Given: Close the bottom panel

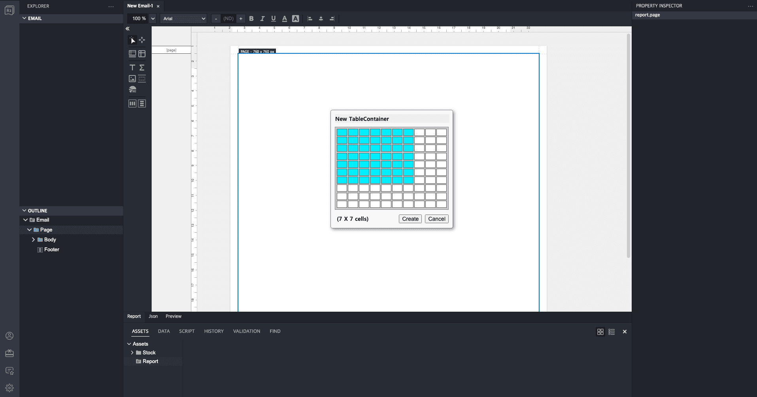Looking at the screenshot, I should [625, 332].
